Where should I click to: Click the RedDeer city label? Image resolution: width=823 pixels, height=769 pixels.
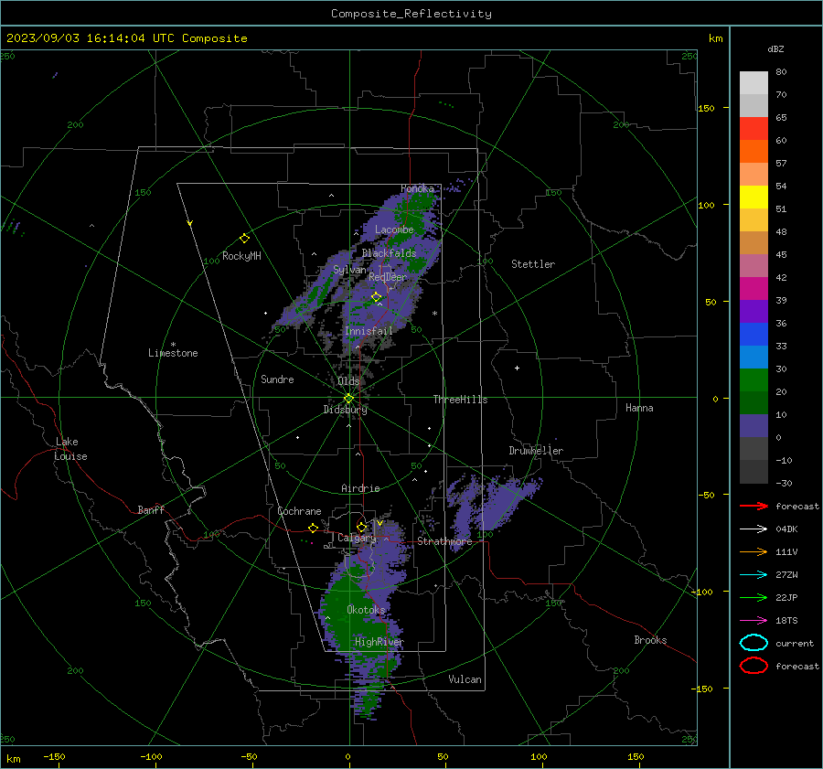(x=388, y=277)
